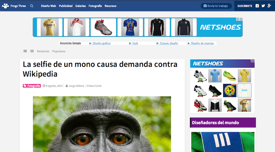Switch to list view icon
Viewport: 275px width, 152px height.
(x=25, y=51)
